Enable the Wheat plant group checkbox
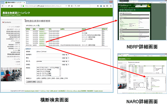This screenshot has width=167, height=107. (42, 52)
